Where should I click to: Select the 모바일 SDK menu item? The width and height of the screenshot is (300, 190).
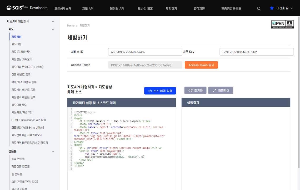point(146,8)
